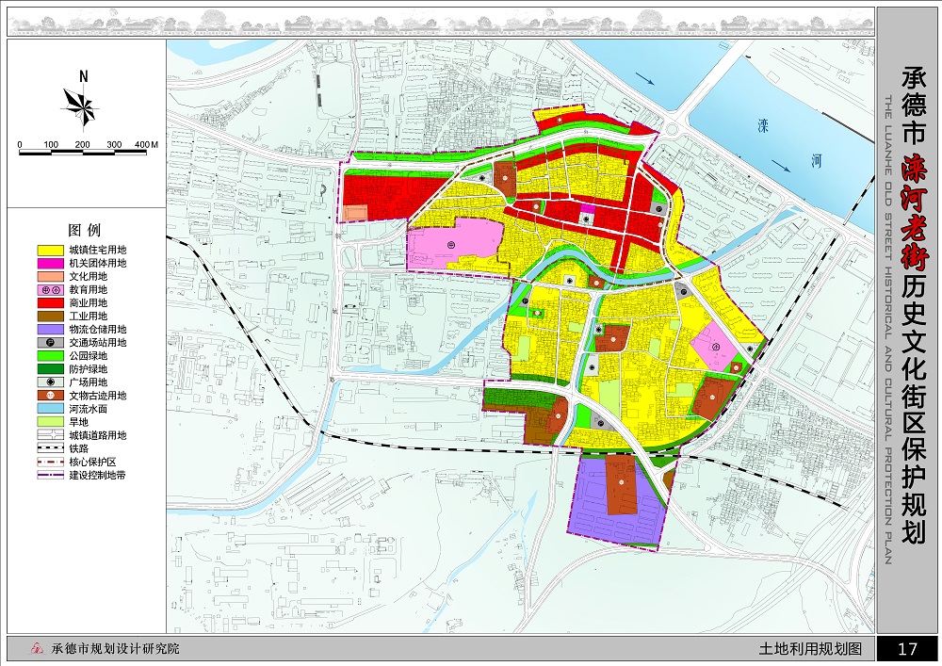Click the legend label 公园绿地
This screenshot has width=942, height=666.
tap(89, 355)
